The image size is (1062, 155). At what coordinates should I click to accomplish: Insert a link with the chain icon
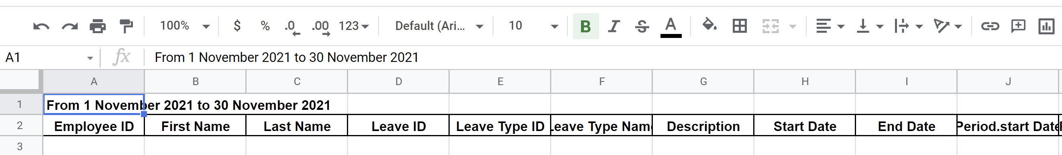(989, 26)
